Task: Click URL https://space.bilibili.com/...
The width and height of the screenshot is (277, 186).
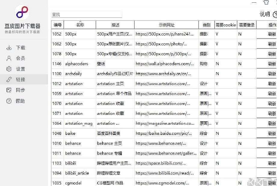Action: point(166,163)
